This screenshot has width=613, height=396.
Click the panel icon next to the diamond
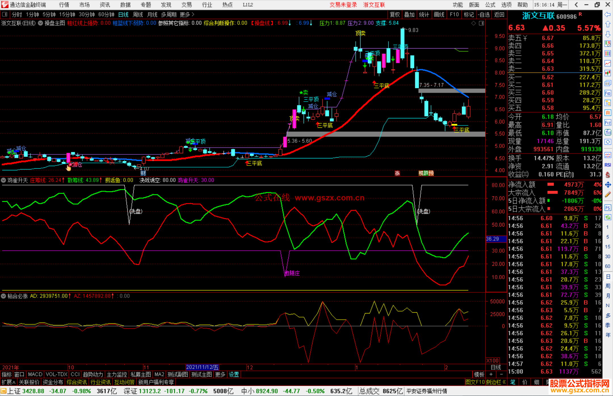tap(482, 23)
